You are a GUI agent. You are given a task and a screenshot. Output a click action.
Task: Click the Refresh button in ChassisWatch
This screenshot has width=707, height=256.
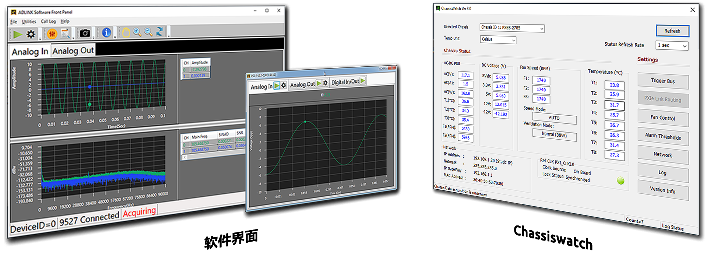point(672,31)
